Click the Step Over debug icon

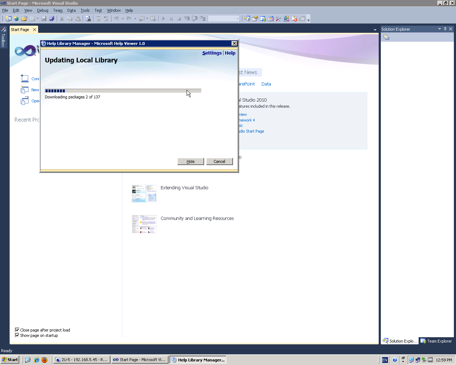pos(195,19)
